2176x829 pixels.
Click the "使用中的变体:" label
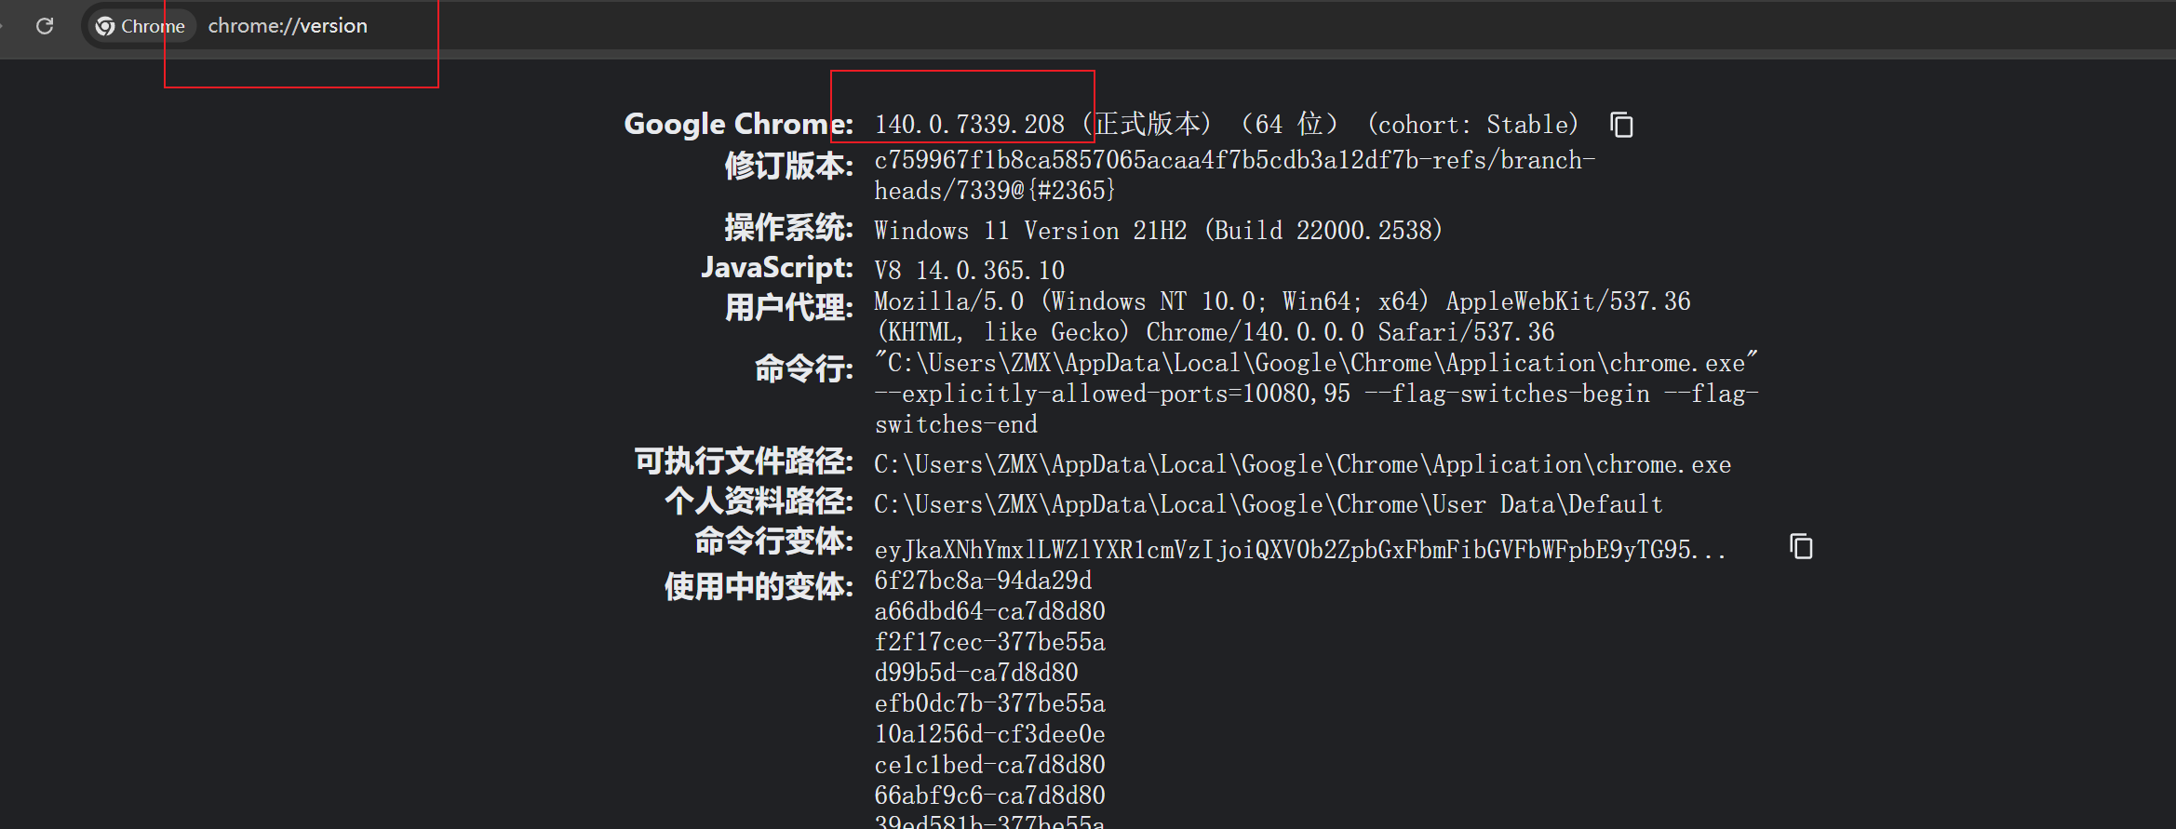coord(759,586)
